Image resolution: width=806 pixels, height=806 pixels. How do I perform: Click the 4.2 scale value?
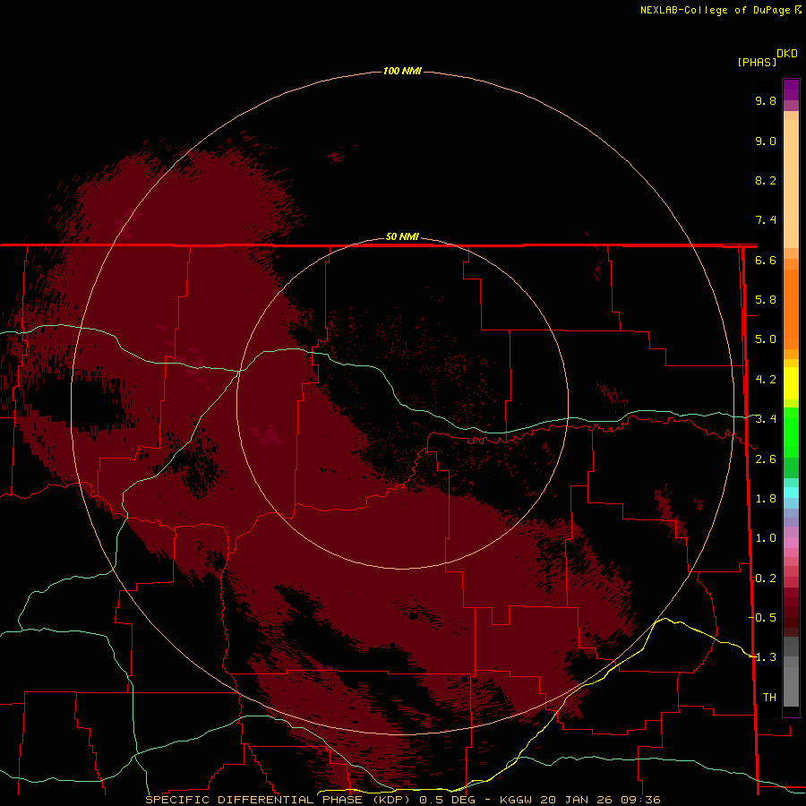click(766, 380)
